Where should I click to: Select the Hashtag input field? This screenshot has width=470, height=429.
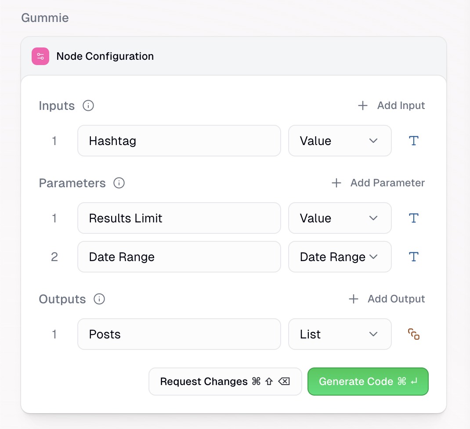click(x=179, y=141)
